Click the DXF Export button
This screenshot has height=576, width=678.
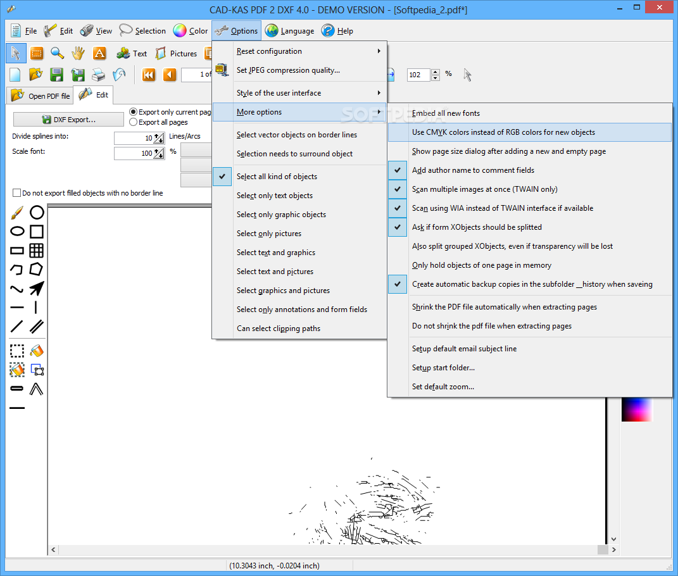(69, 120)
